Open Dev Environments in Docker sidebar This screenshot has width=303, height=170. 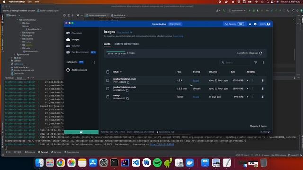(81, 52)
